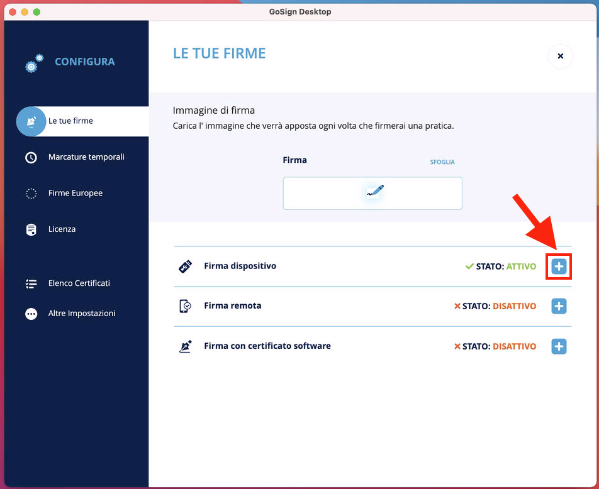Click the orange X beside certificato software status
Viewport: 599px width, 489px height.
(x=457, y=346)
